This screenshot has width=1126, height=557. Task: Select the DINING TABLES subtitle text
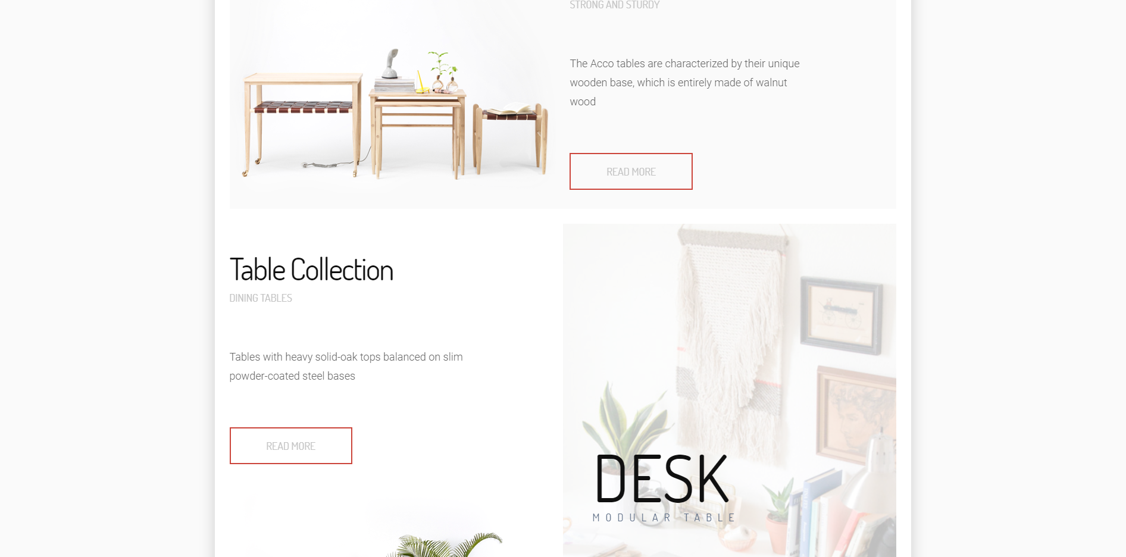coord(261,298)
